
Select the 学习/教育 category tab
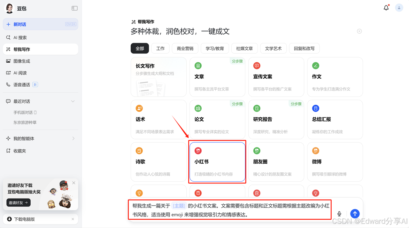tap(215, 48)
